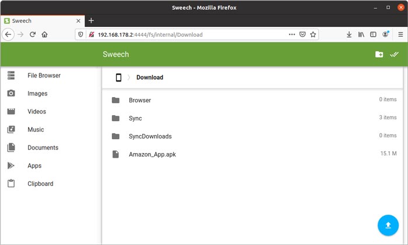
Task: Click the Amazon_App.apk file icon
Action: click(115, 154)
